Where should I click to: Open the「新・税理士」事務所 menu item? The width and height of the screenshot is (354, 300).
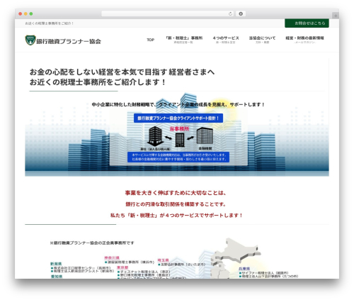pos(183,40)
